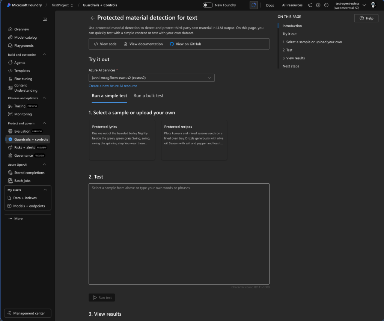This screenshot has width=384, height=321.
Task: Collapse the Build and customize section
Action: point(44,55)
